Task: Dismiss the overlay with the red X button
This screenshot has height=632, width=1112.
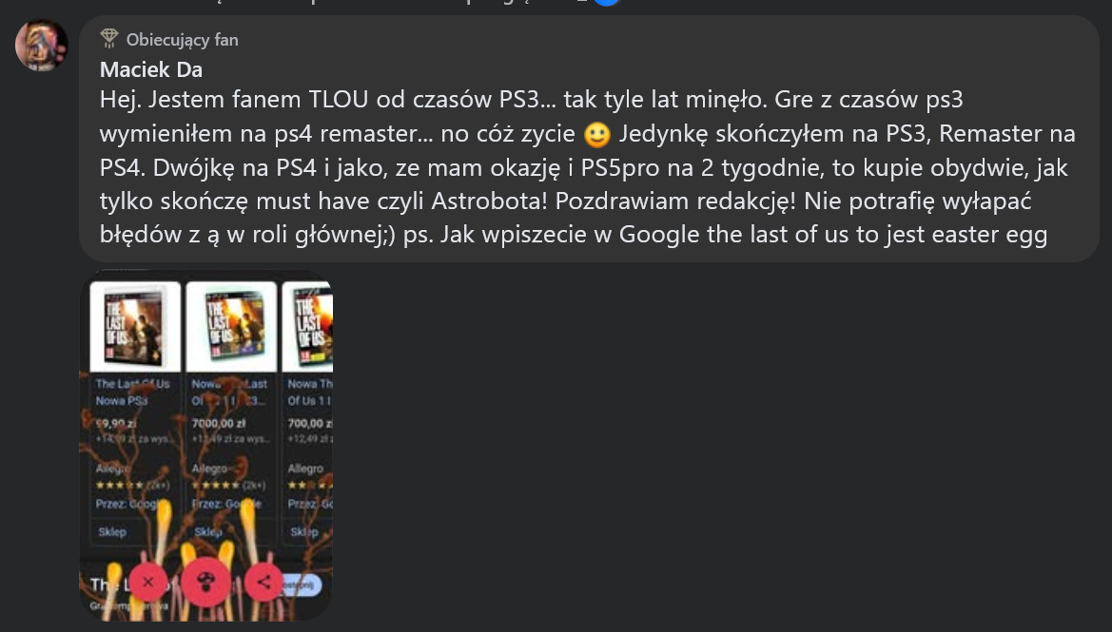Action: (x=147, y=583)
